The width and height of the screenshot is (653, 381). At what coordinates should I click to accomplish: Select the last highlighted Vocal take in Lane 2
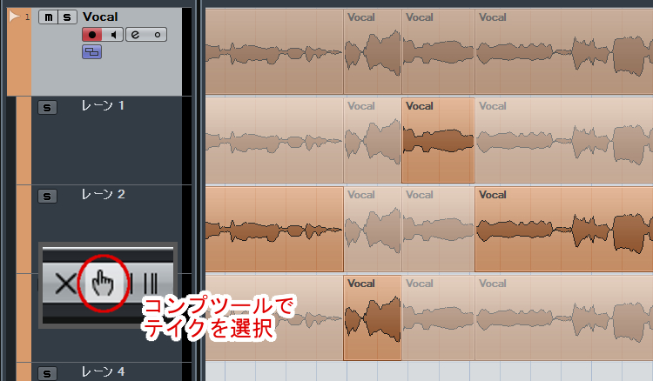(x=564, y=229)
